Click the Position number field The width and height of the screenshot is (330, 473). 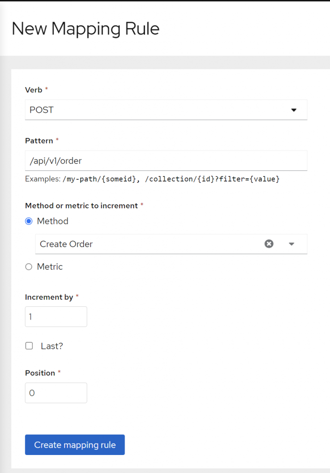56,393
